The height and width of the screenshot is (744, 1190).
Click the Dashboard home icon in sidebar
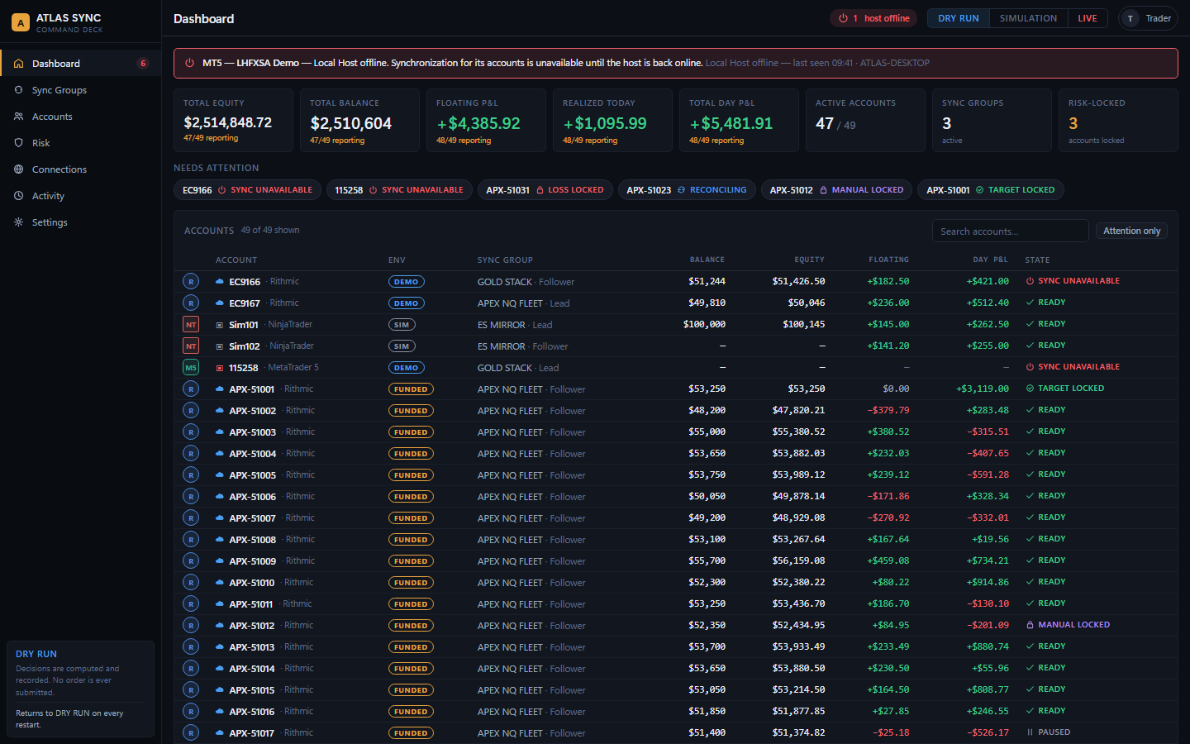[x=18, y=64]
